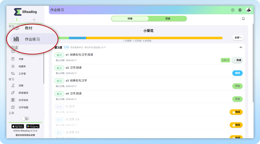Click the SReading logo icon
260x144 pixels.
[x=18, y=12]
